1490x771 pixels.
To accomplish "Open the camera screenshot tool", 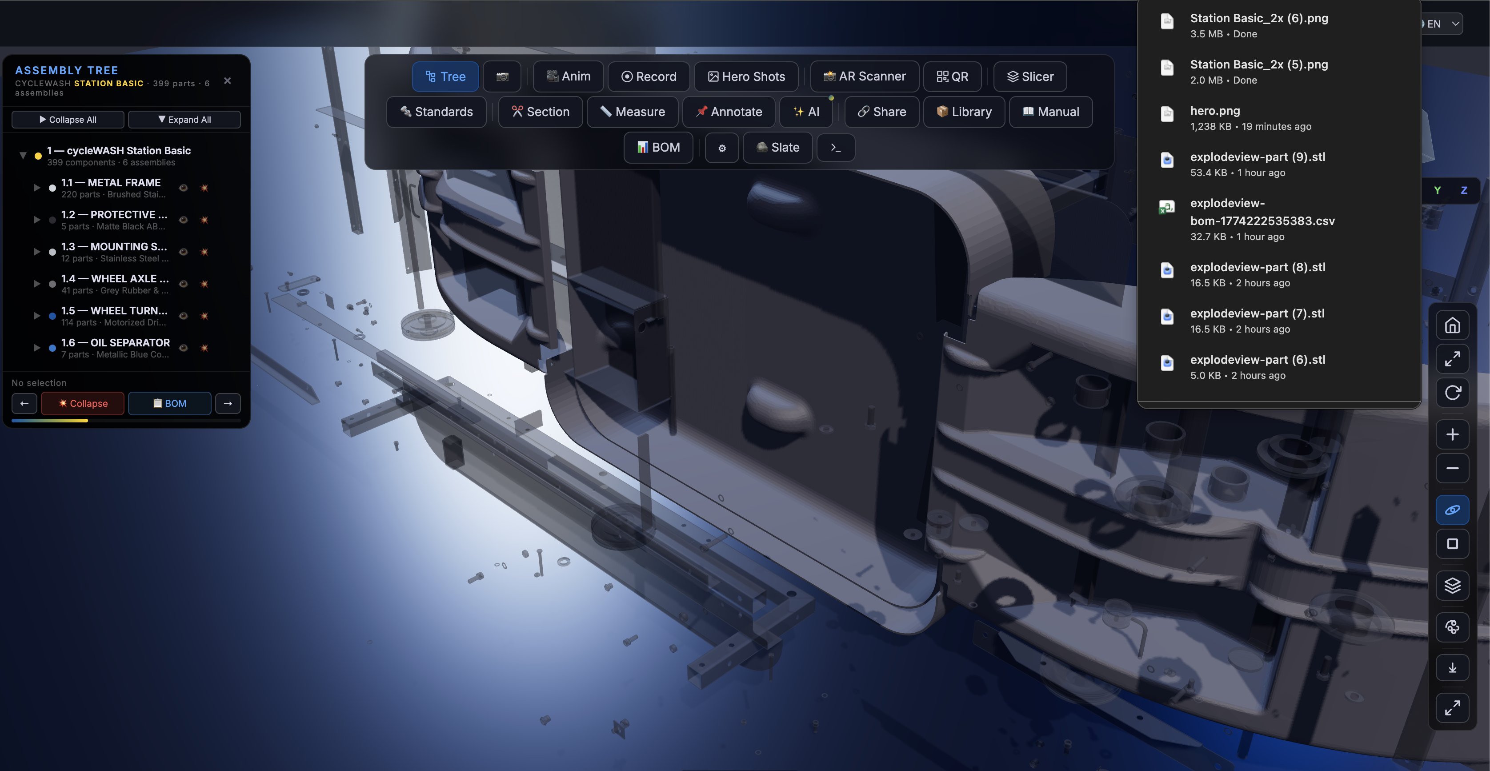I will click(x=502, y=76).
